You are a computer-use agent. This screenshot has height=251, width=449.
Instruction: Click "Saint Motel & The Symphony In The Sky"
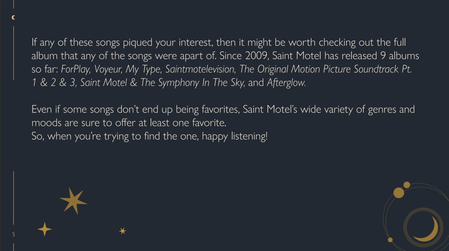click(x=163, y=83)
